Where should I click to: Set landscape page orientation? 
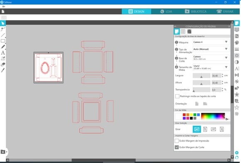tap(205, 104)
